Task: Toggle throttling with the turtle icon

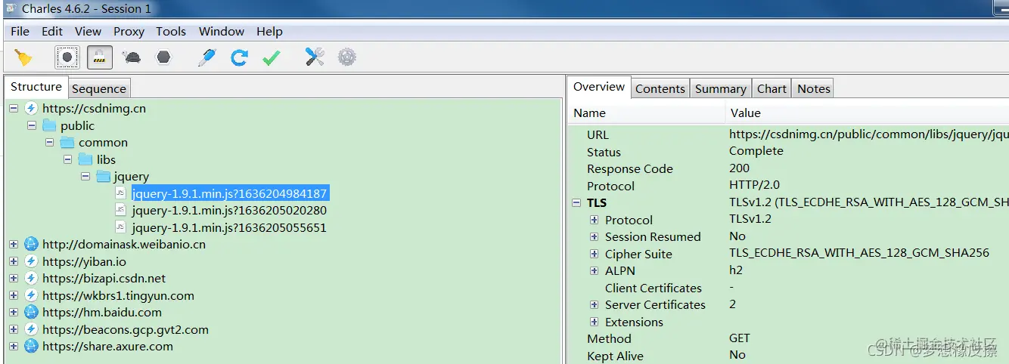Action: coord(132,57)
